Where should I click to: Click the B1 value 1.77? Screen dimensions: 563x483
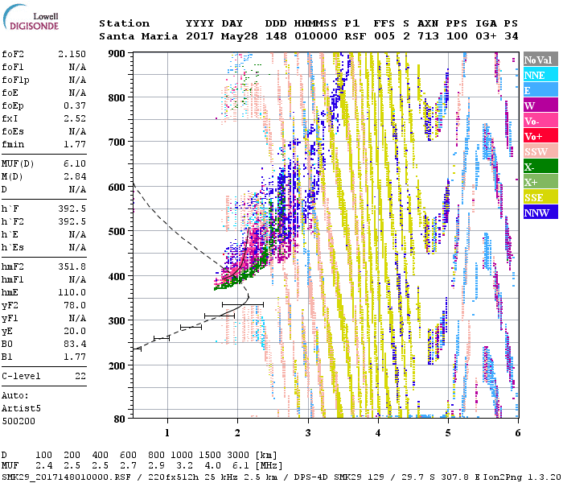pyautogui.click(x=75, y=357)
